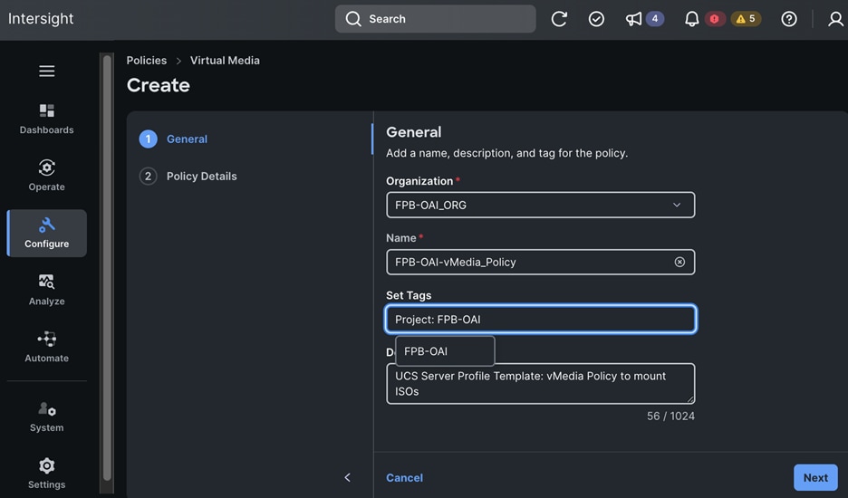Viewport: 848px width, 498px height.
Task: Click the Policies breadcrumb link
Action: (147, 61)
